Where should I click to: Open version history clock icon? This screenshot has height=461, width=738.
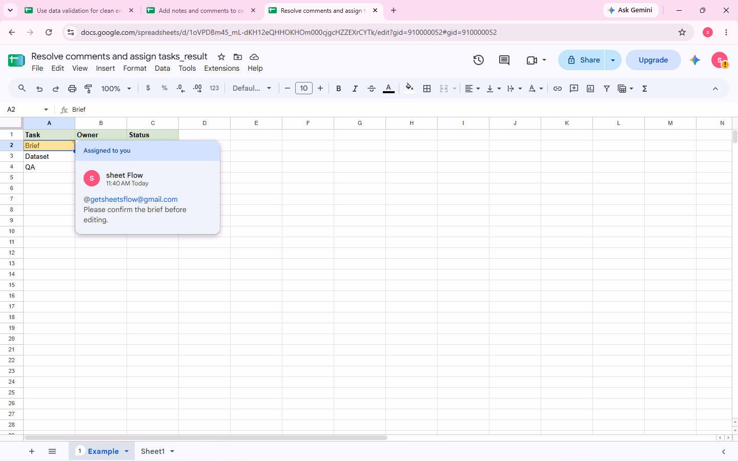tap(479, 60)
